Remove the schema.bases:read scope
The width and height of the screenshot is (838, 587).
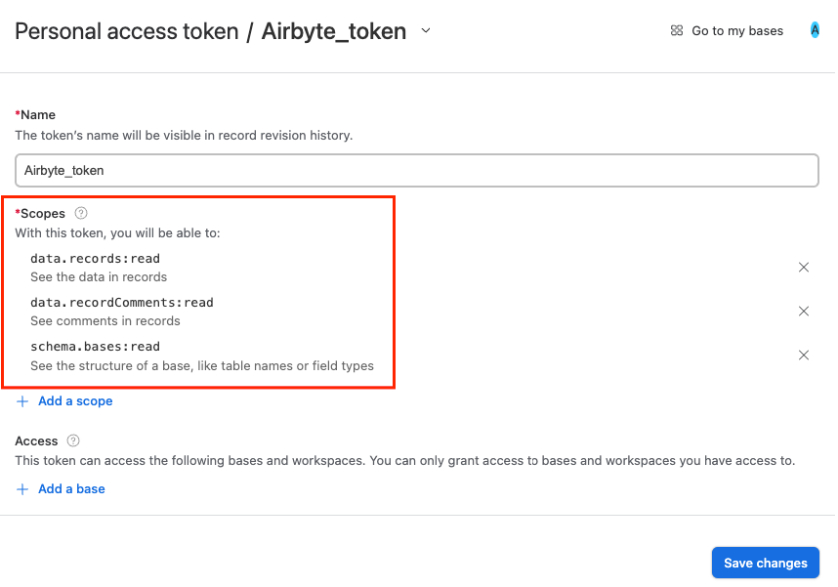(804, 356)
